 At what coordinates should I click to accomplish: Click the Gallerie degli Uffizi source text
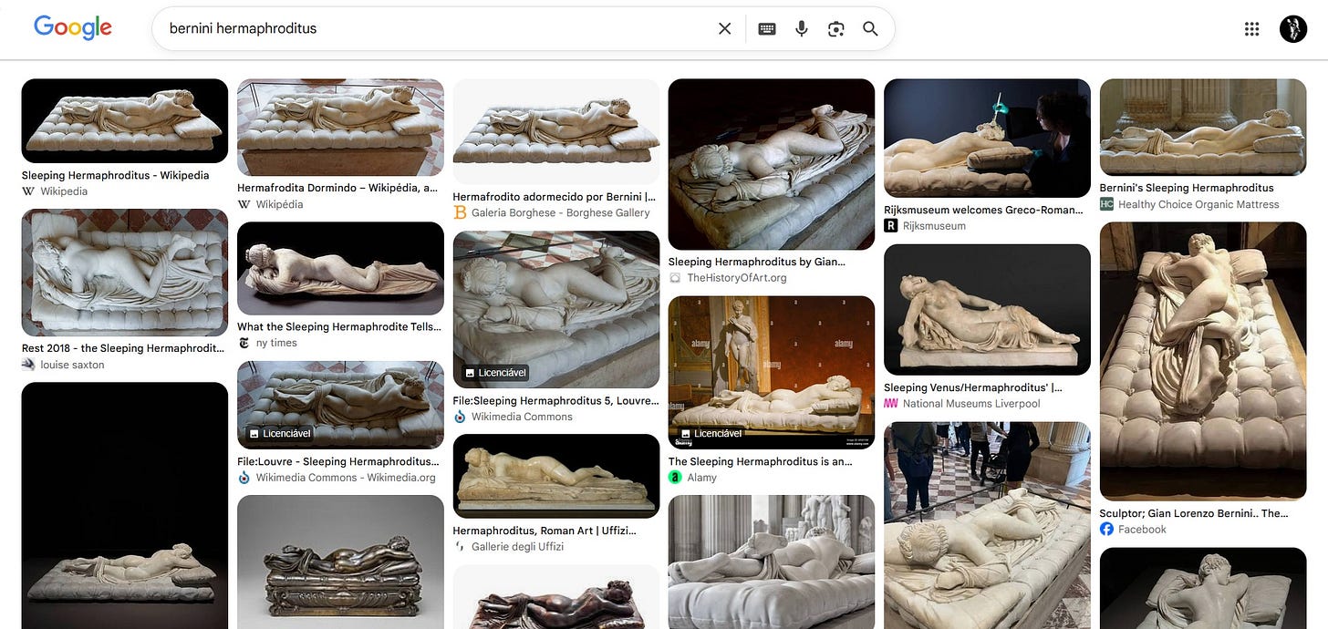518,546
